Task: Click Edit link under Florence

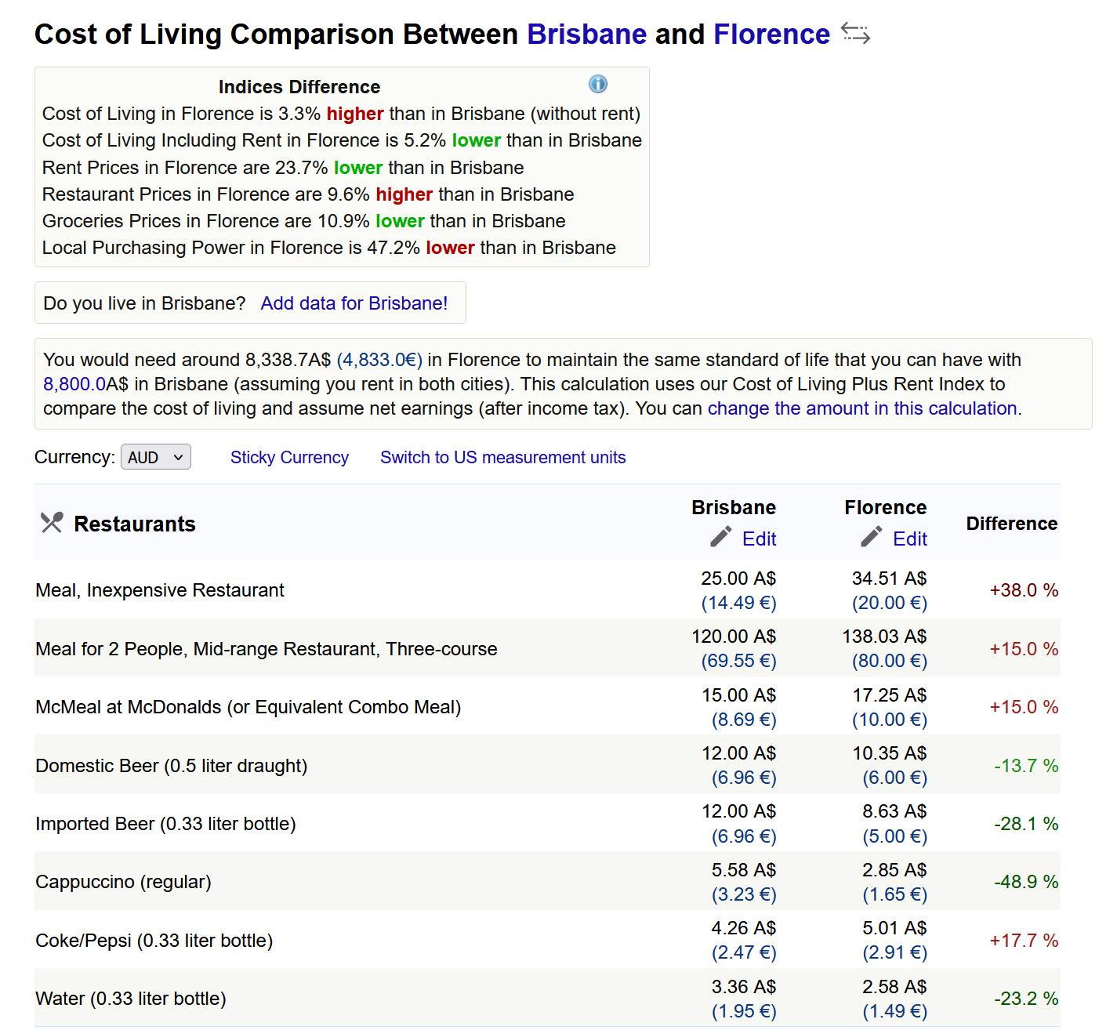Action: [x=909, y=539]
